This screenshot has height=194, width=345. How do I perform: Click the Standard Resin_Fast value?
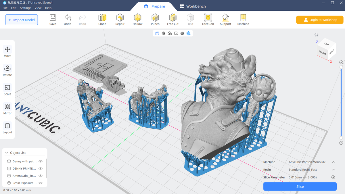tap(302, 170)
